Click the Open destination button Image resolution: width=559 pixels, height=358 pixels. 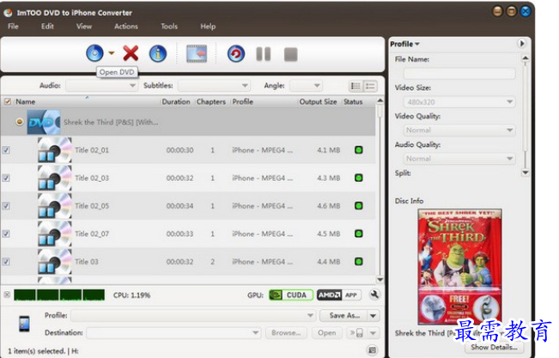[x=326, y=333]
